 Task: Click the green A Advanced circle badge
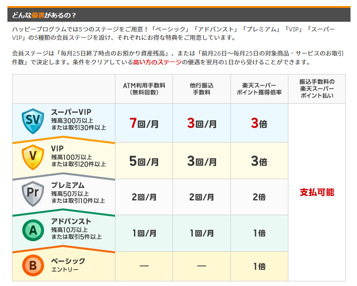pyautogui.click(x=33, y=230)
